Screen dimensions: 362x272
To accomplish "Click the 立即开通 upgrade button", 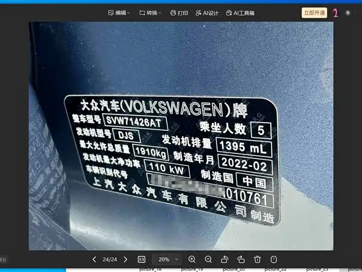I will coord(314,13).
